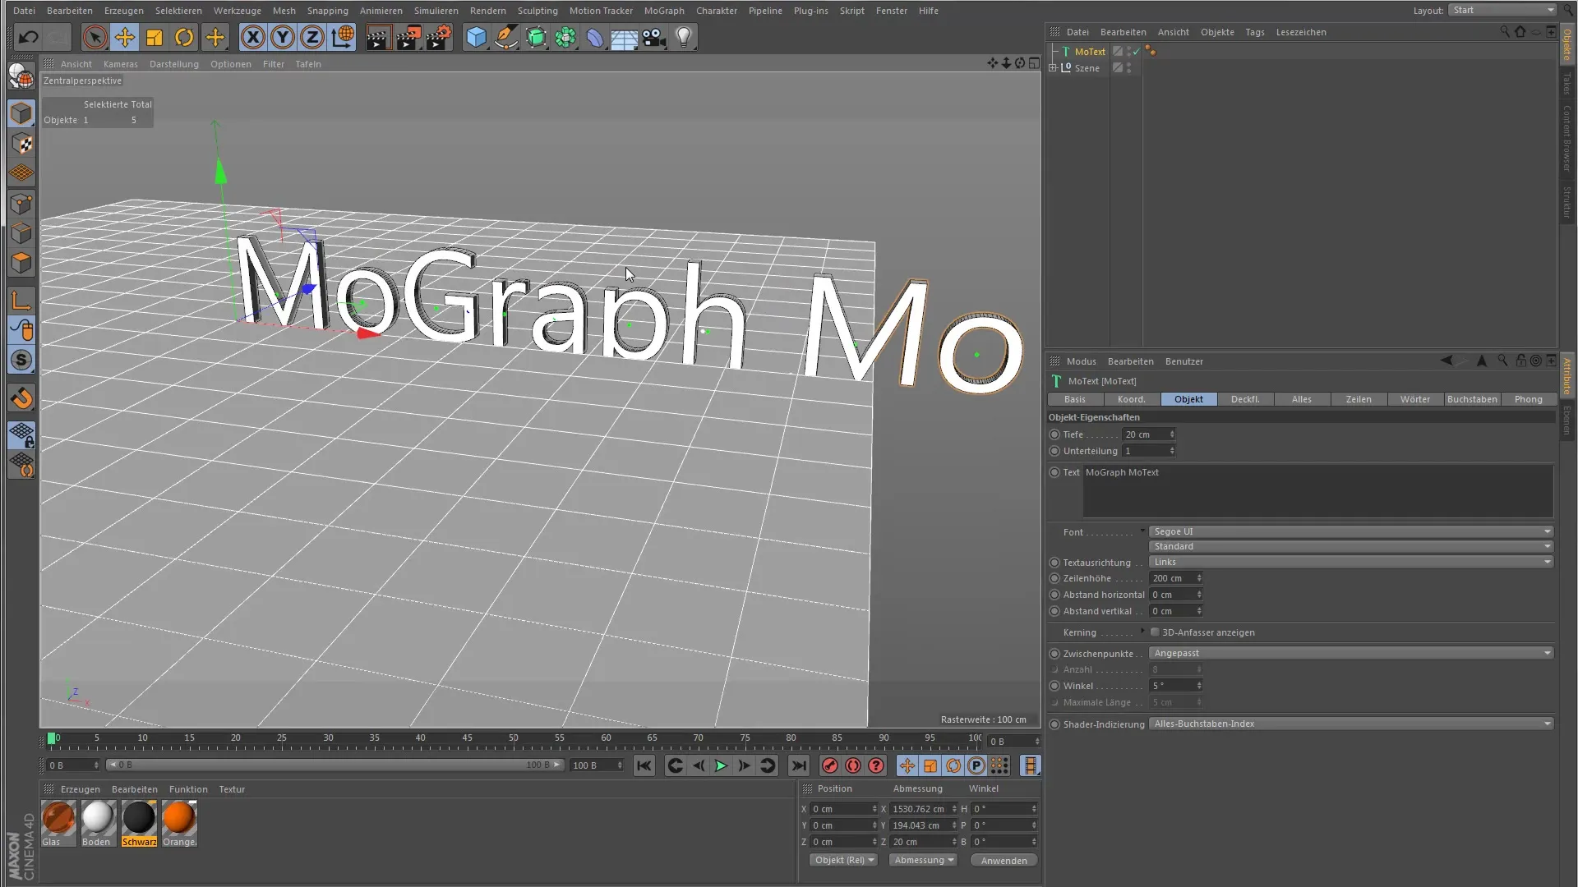Open the Simulieren menu
Viewport: 1578px width, 887px height.
[436, 11]
